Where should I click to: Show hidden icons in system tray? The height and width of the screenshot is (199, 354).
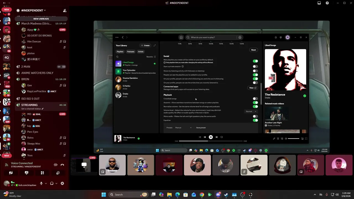click(x=315, y=195)
